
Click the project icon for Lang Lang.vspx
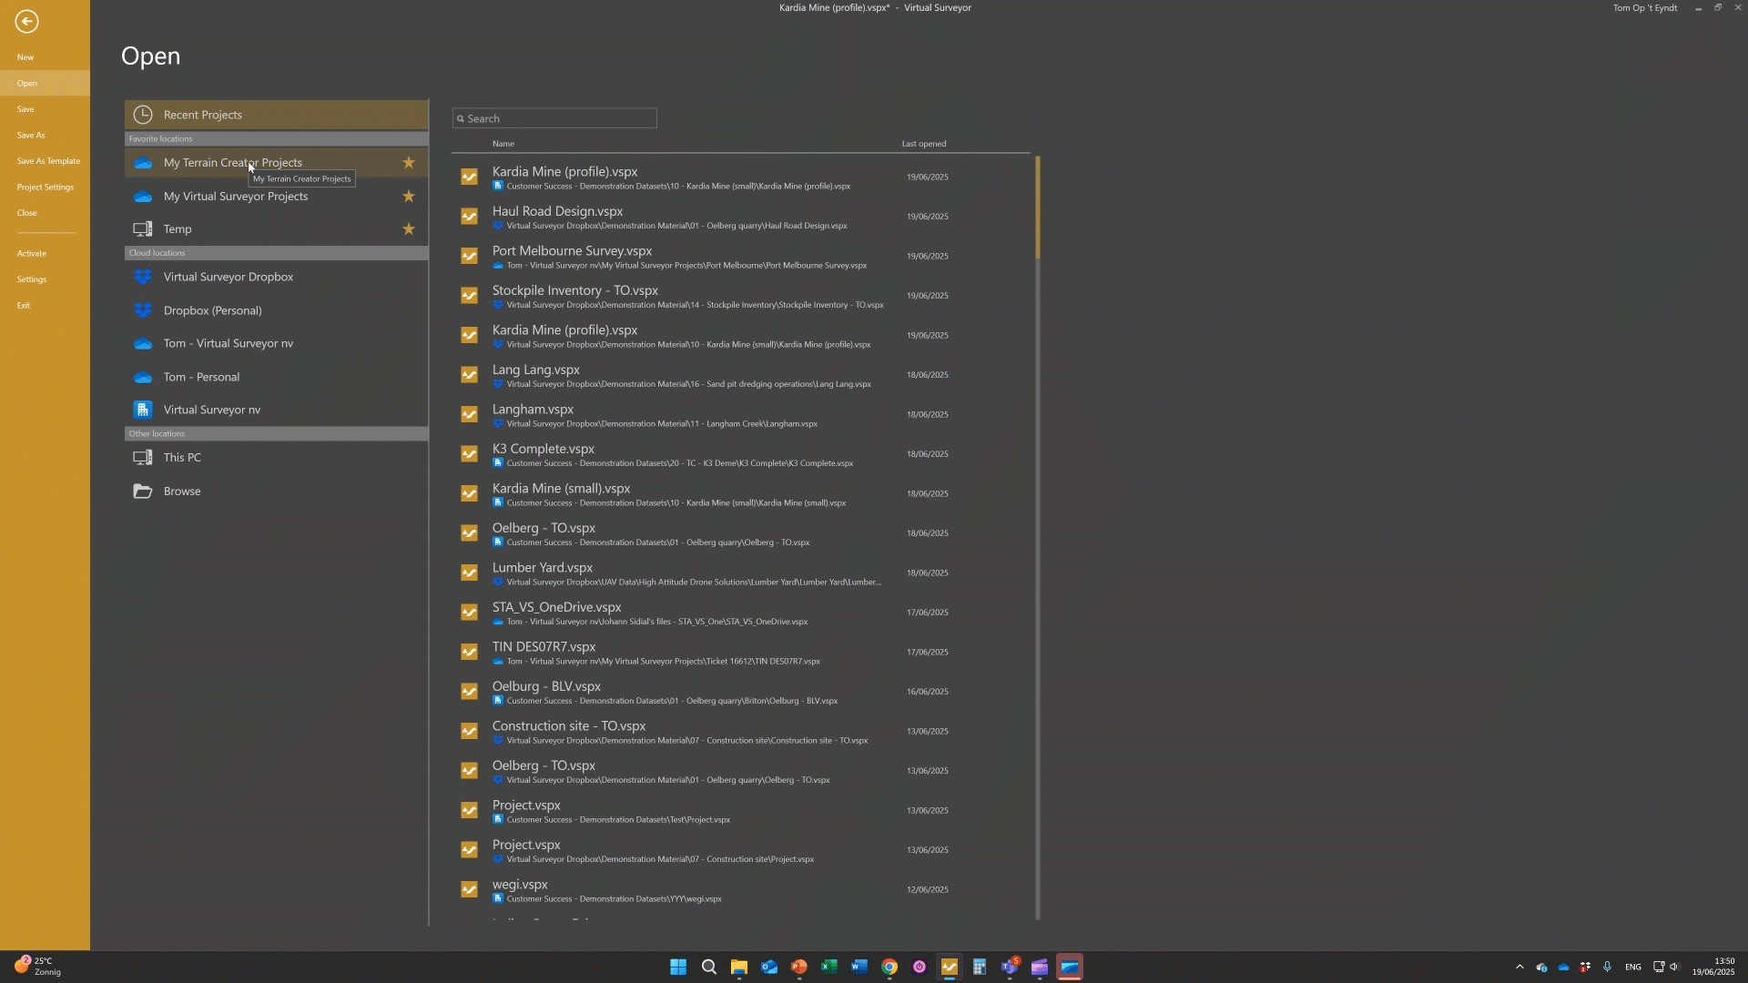469,375
